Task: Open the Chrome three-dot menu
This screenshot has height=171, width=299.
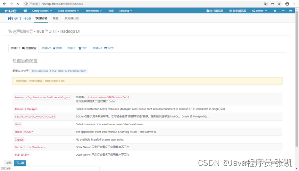Action: coord(294,4)
